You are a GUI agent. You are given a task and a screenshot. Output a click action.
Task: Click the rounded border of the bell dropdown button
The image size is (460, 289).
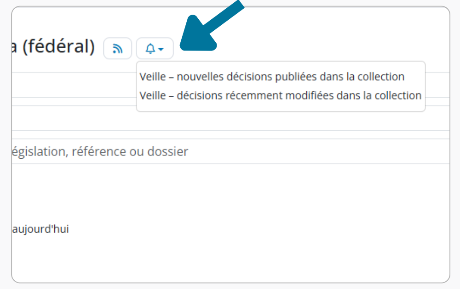click(x=137, y=49)
